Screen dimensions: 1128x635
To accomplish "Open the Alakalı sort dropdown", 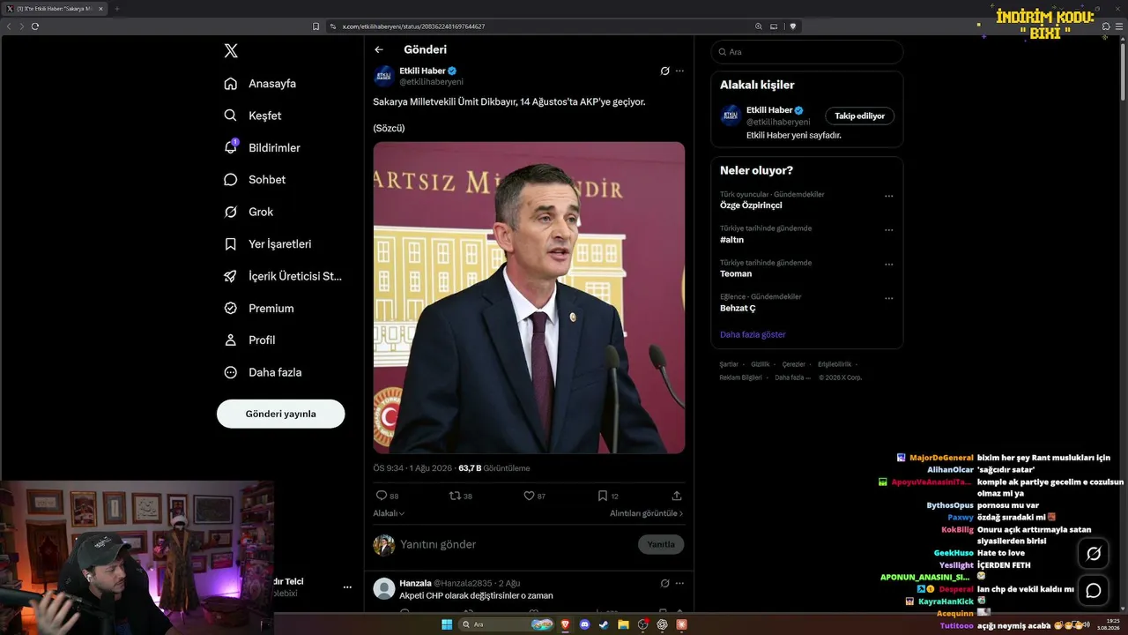I will tap(389, 513).
